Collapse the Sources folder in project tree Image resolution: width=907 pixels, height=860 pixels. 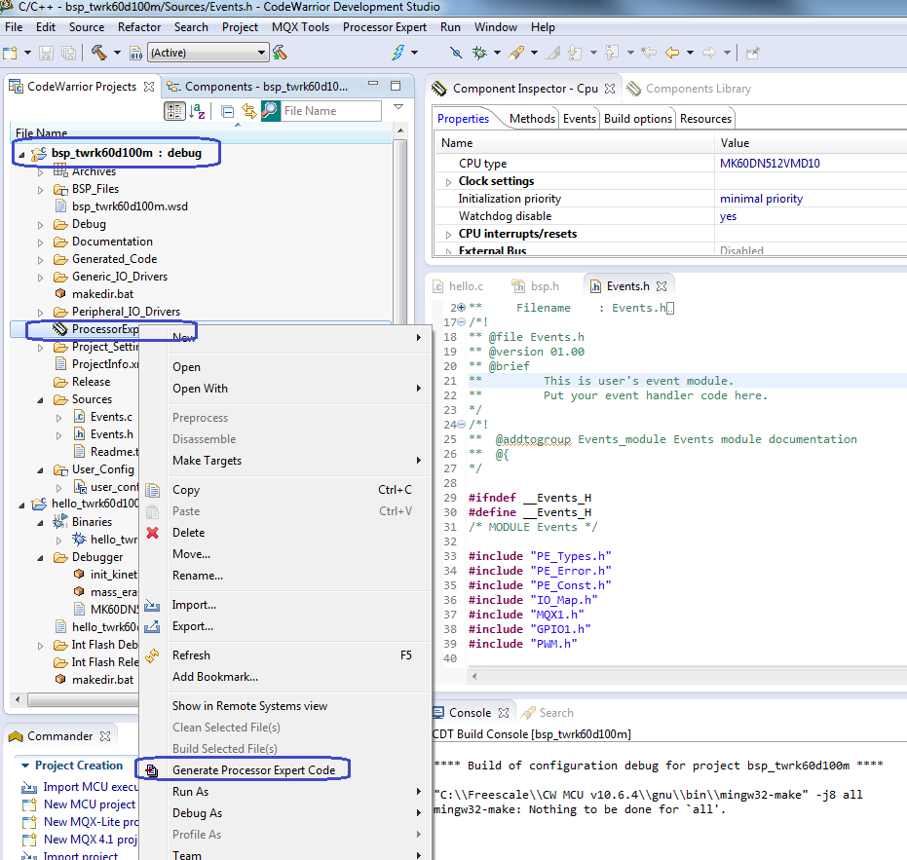(41, 399)
